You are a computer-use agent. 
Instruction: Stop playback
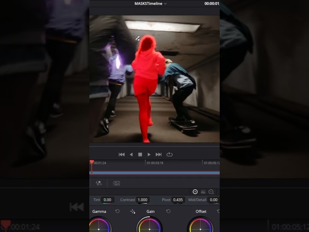140,155
